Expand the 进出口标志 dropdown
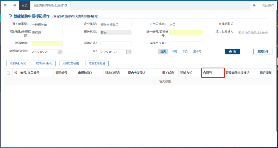This screenshot has width=278, height=148. pos(186,25)
